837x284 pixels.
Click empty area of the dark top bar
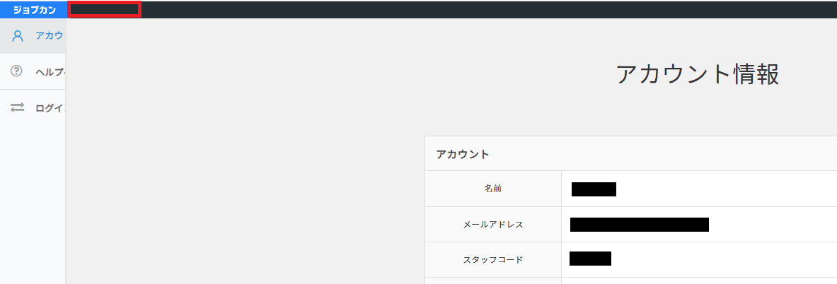tap(480, 9)
